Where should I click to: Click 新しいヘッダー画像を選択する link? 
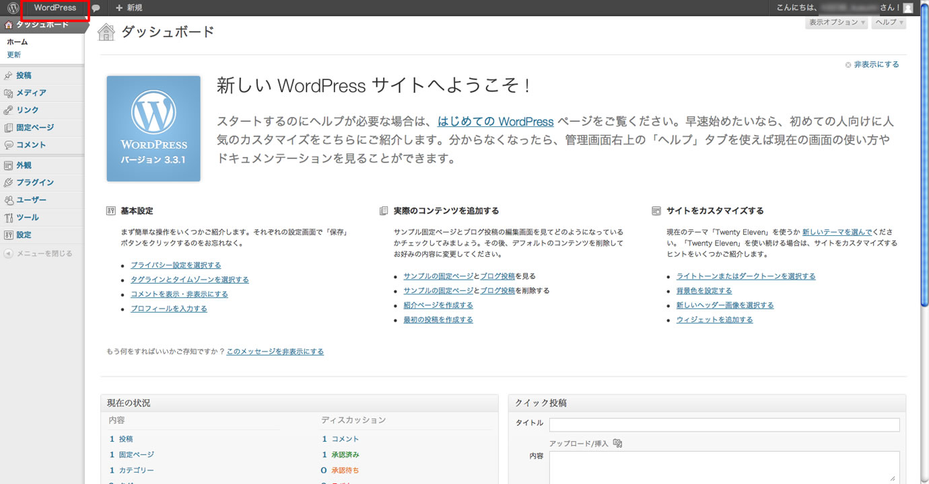point(725,305)
